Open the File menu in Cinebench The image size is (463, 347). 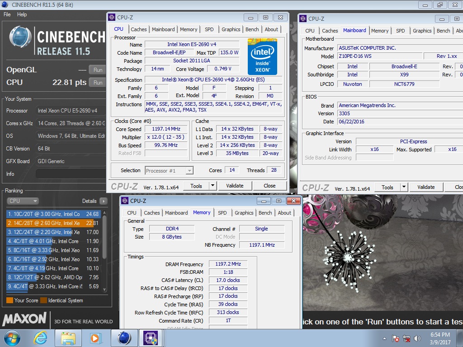point(7,14)
